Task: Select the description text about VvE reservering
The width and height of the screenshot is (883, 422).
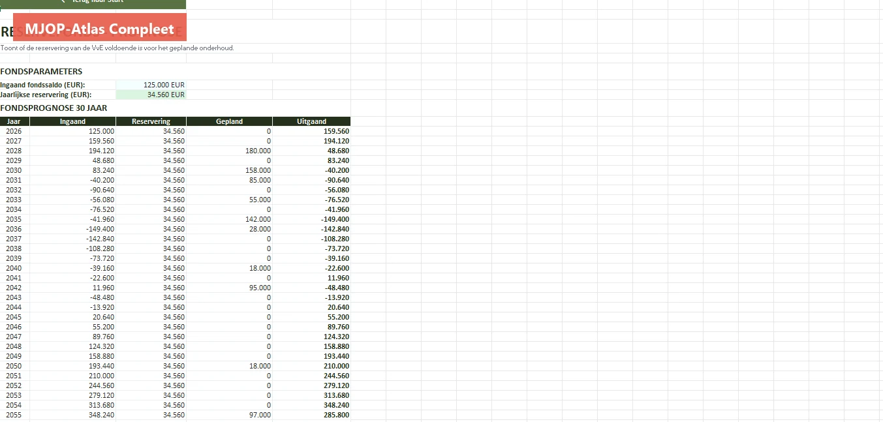Action: pyautogui.click(x=117, y=48)
